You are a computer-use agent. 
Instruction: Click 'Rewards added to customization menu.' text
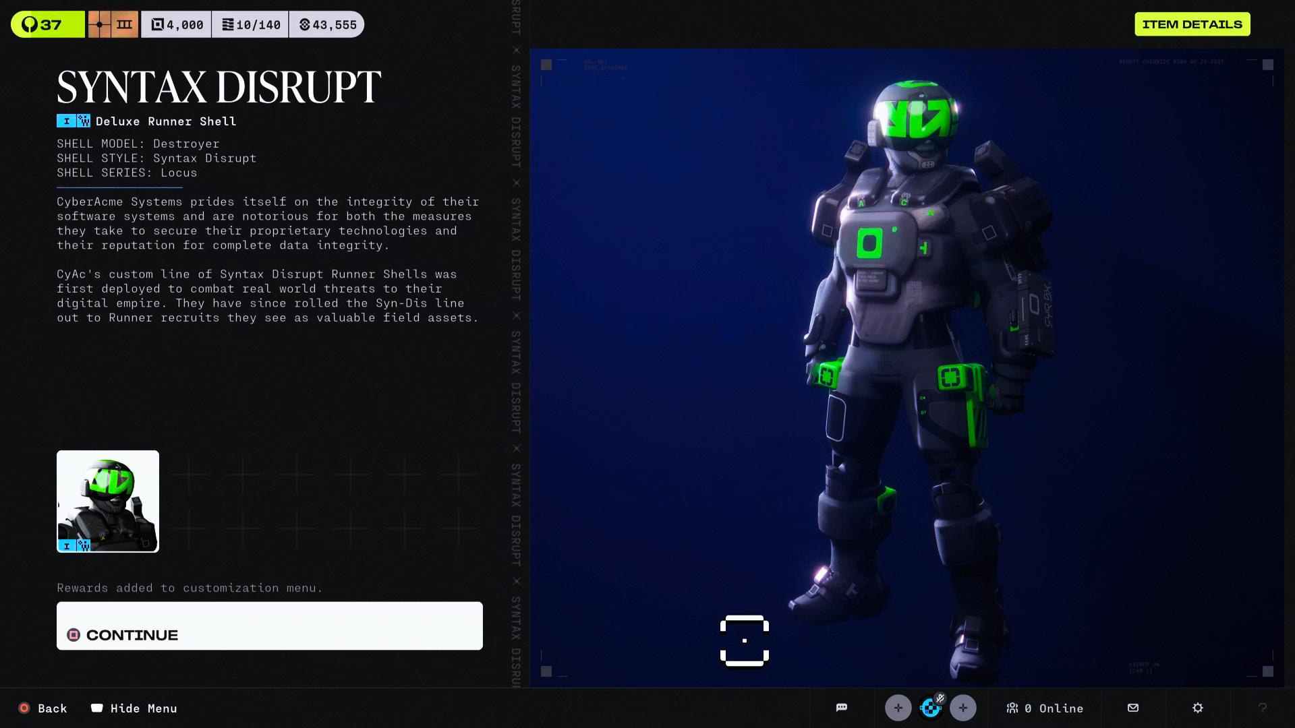tap(190, 588)
